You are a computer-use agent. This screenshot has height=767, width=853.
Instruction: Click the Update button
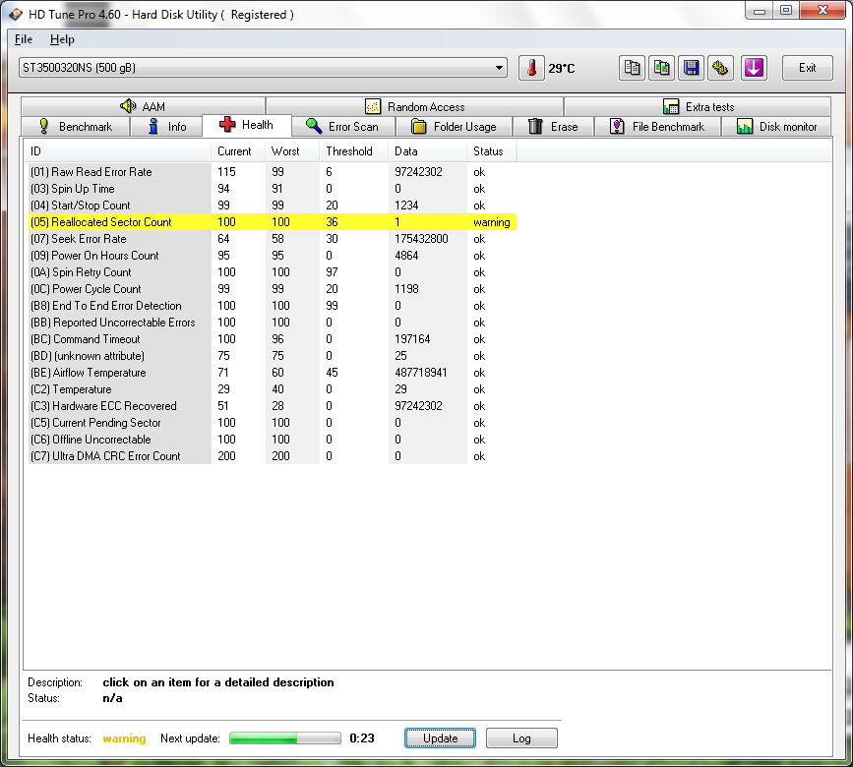[x=440, y=738]
